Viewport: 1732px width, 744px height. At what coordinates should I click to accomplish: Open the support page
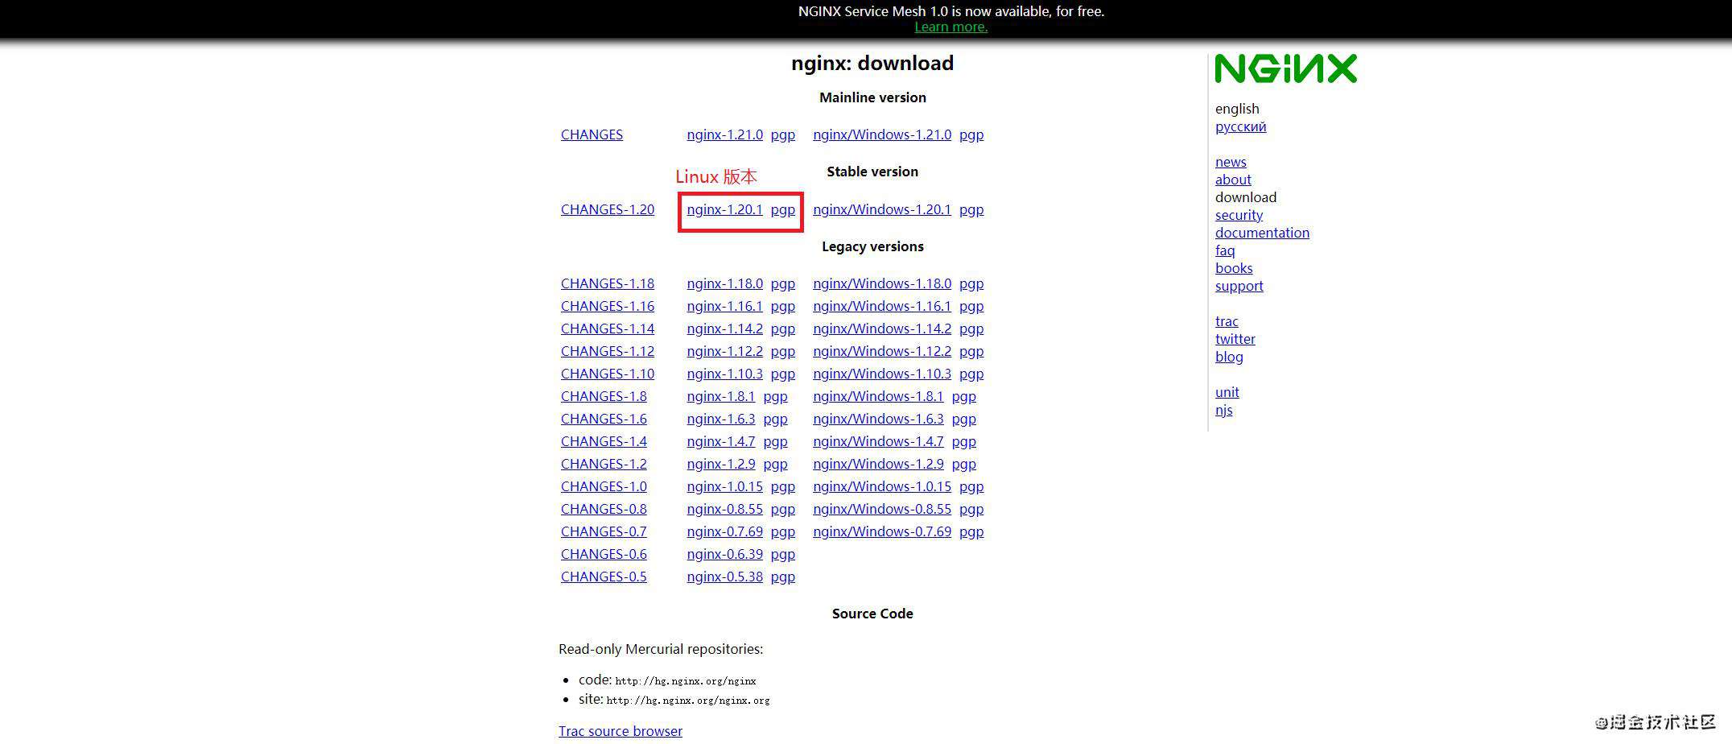click(x=1239, y=286)
